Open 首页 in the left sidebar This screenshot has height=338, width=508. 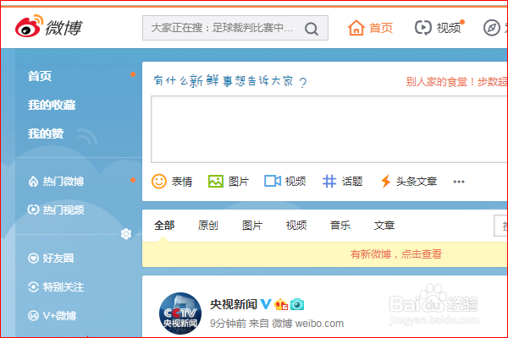coord(40,76)
